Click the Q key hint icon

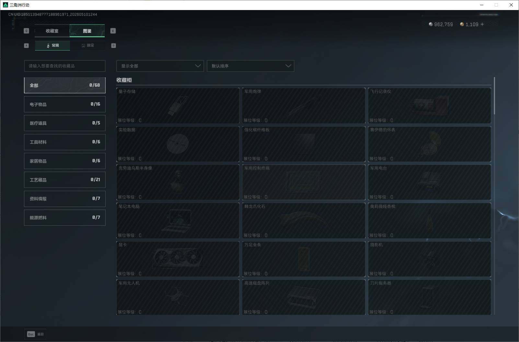pos(27,31)
